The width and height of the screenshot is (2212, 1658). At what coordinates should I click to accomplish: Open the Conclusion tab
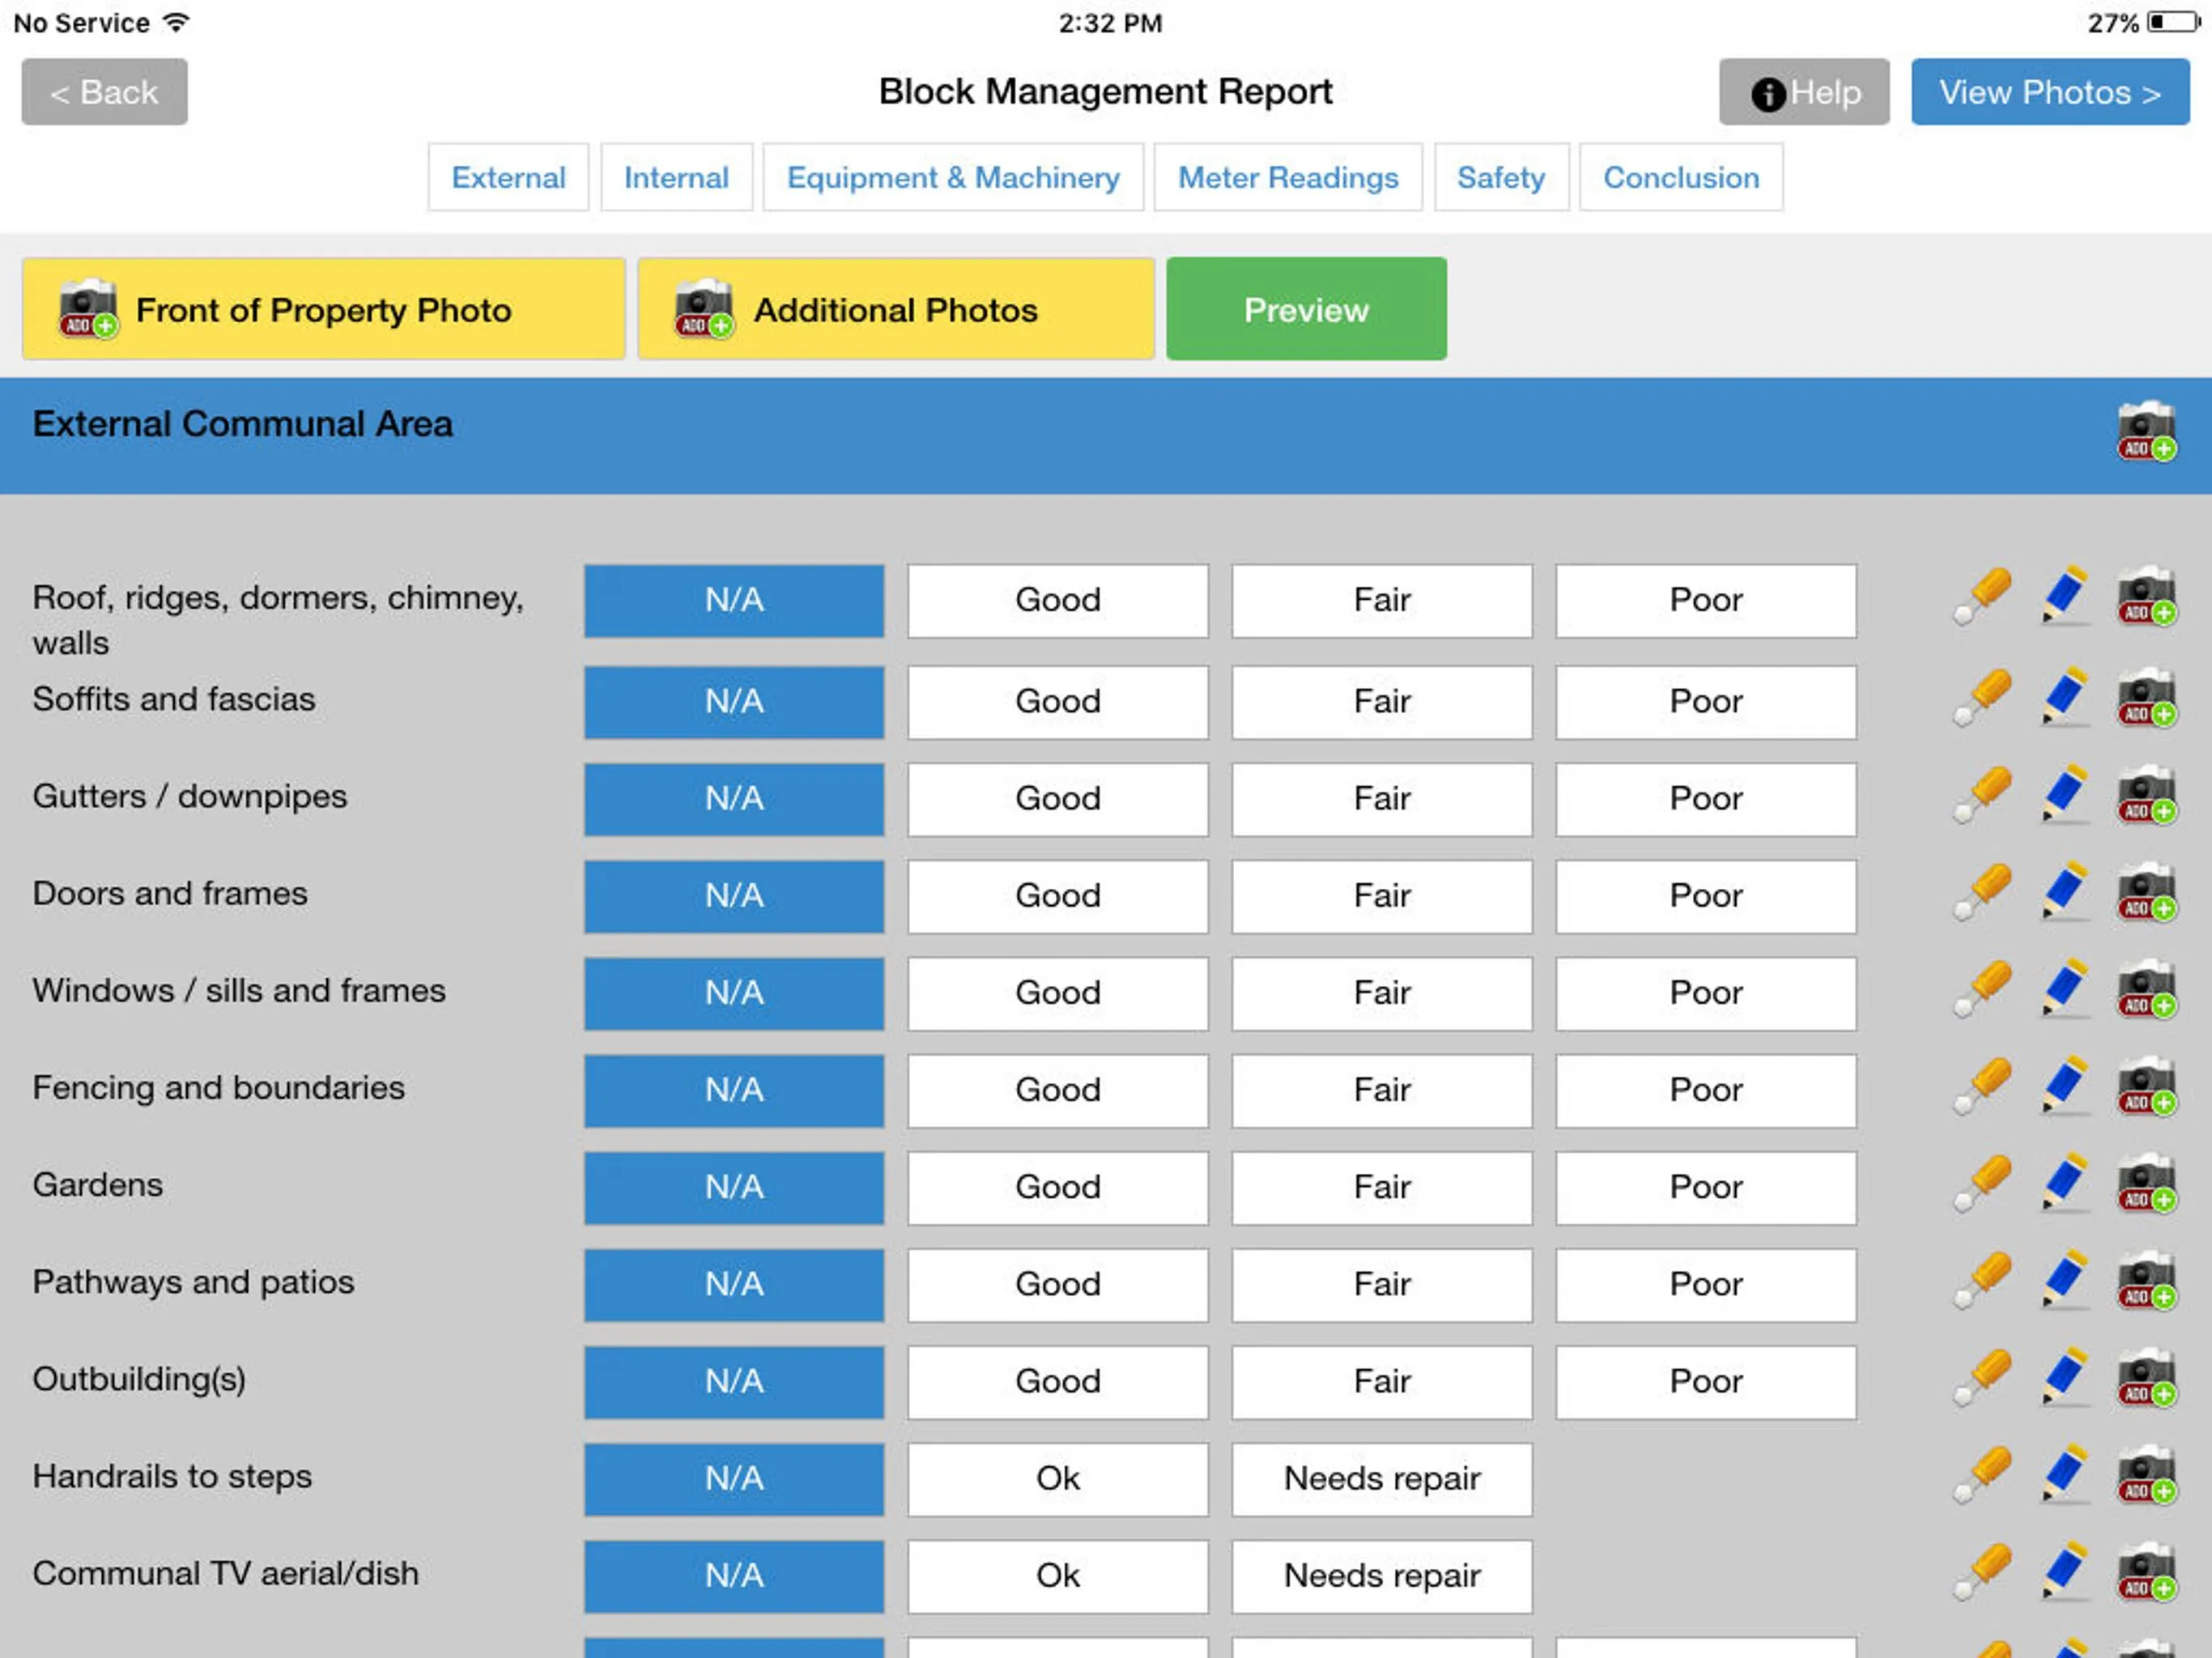click(x=1681, y=176)
